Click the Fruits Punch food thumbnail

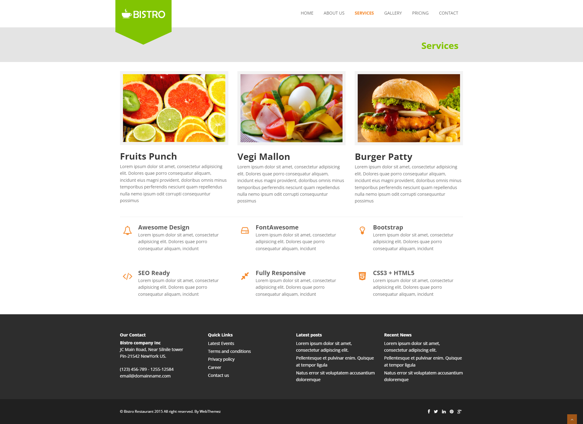[x=174, y=108]
